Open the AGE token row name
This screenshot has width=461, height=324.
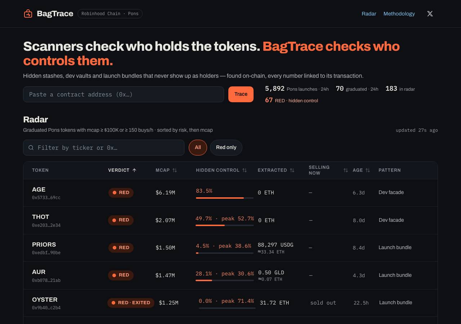(39, 189)
